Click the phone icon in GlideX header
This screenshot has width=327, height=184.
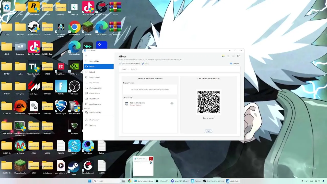coord(228,56)
